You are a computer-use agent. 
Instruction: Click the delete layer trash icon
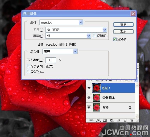(131, 120)
